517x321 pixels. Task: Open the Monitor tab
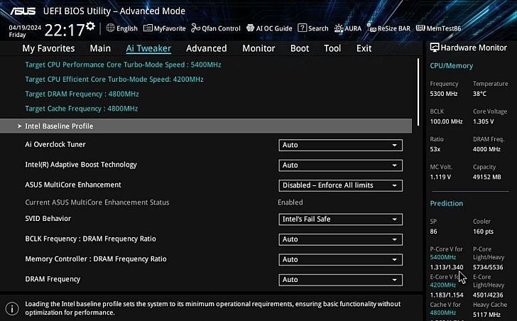click(258, 48)
